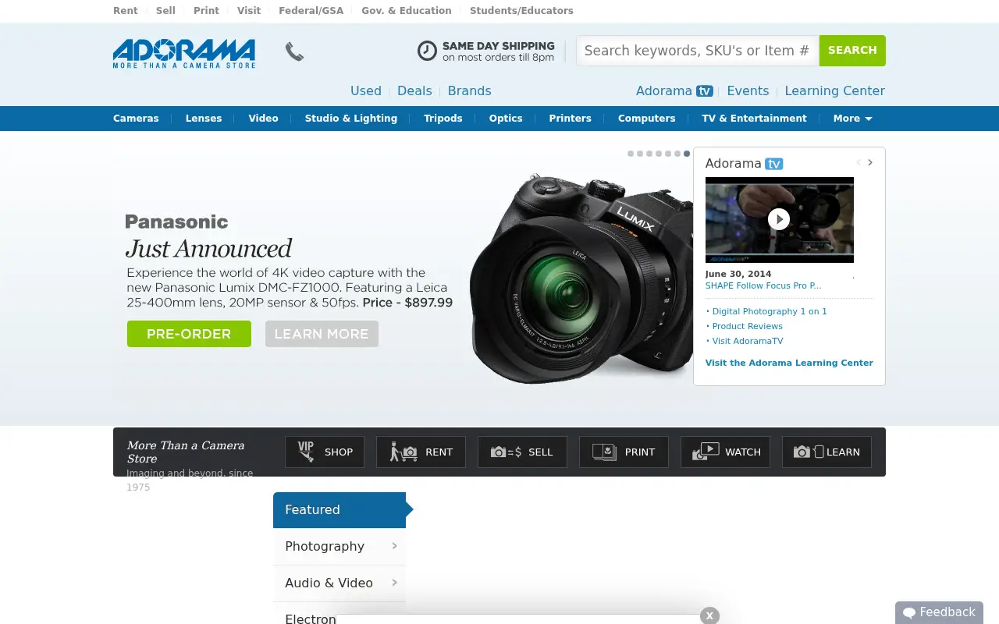The image size is (999, 624).
Task: Click the Watch video button
Action: [725, 452]
